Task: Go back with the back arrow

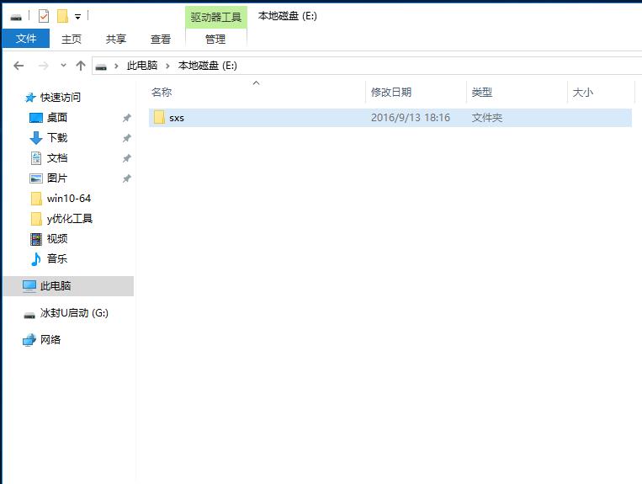Action: pyautogui.click(x=19, y=66)
